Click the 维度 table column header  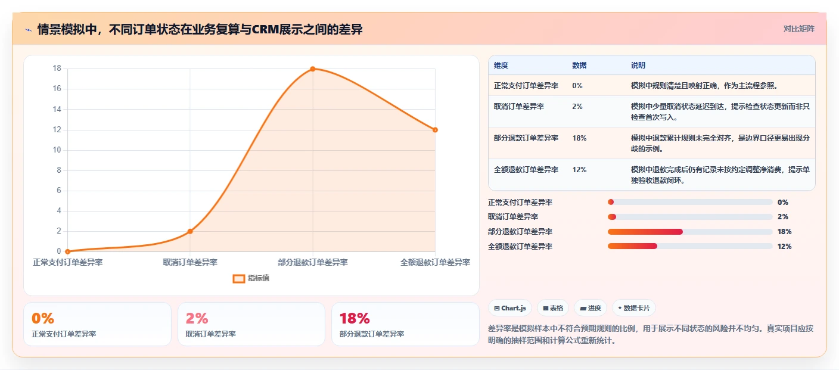tap(501, 66)
